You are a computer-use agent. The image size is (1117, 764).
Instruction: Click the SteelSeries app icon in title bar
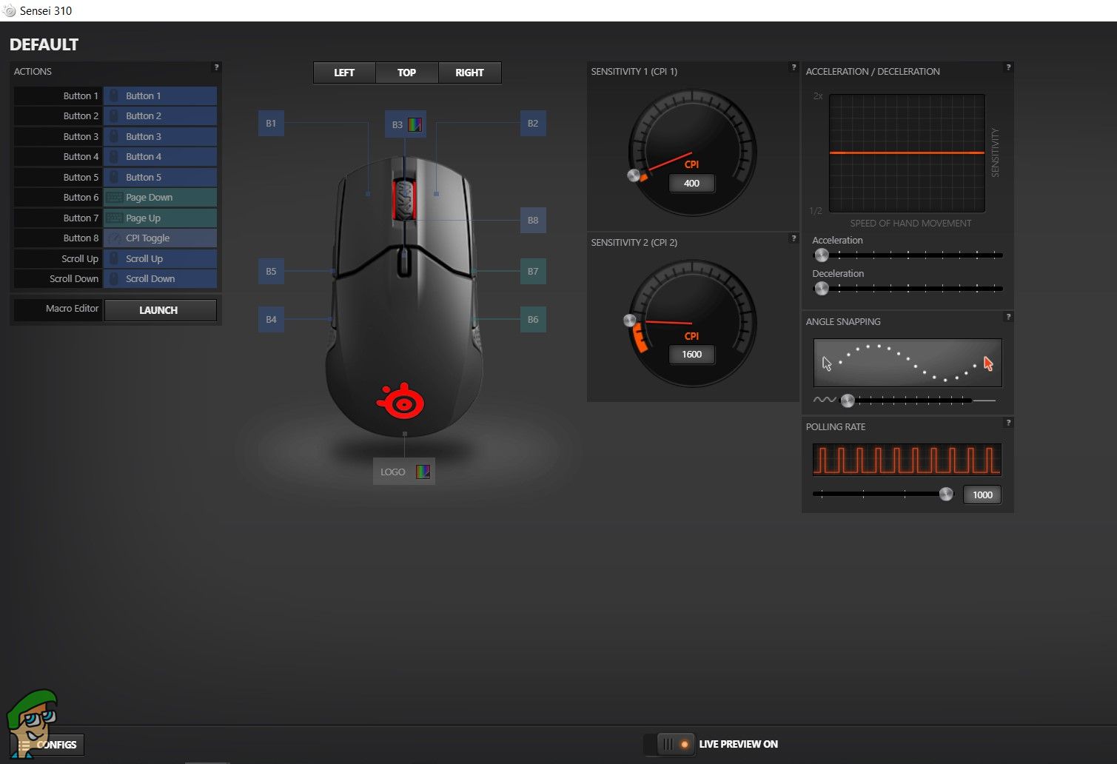point(10,10)
